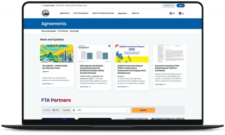
Task: Open Learn More for ADB Signals article
Action: 85,87
